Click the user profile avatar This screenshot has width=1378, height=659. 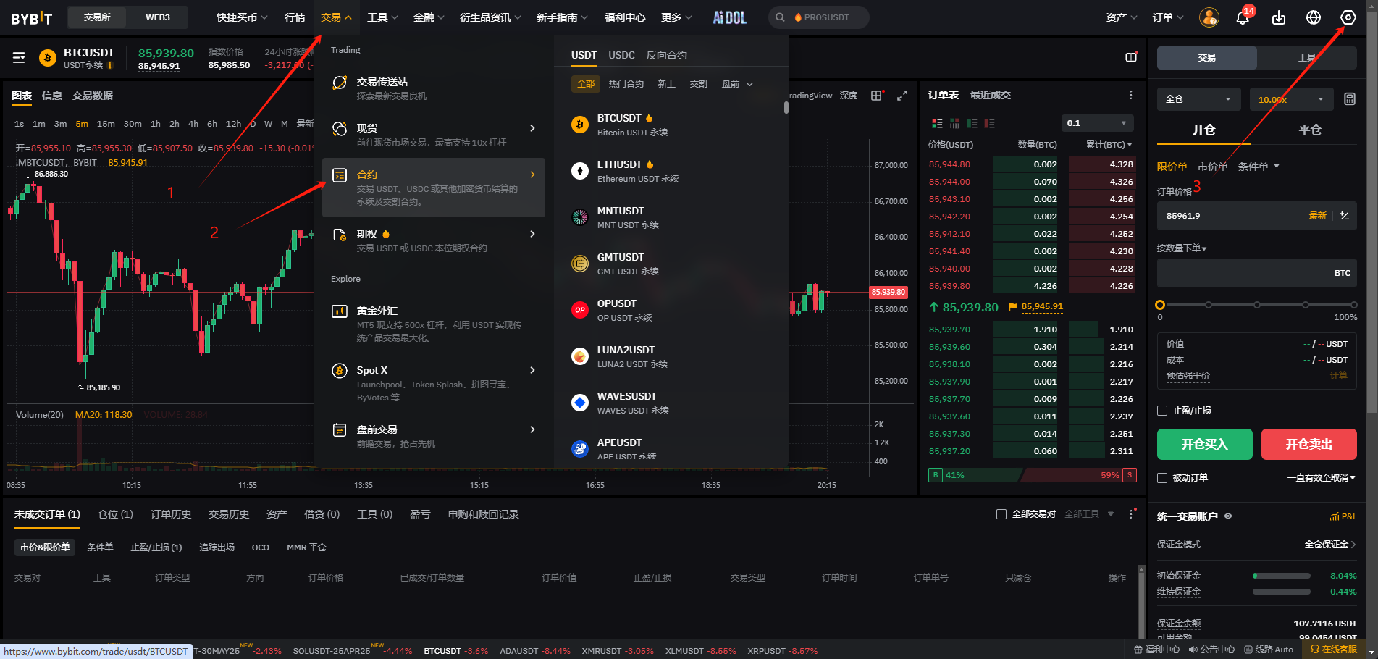pyautogui.click(x=1209, y=18)
